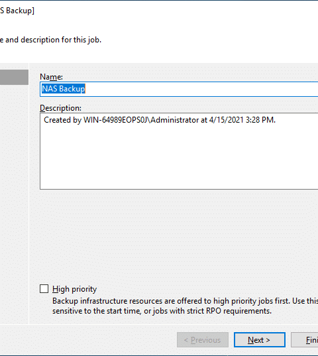The width and height of the screenshot is (318, 356).
Task: Click the Name field containing NAS Backup
Action: coord(179,89)
